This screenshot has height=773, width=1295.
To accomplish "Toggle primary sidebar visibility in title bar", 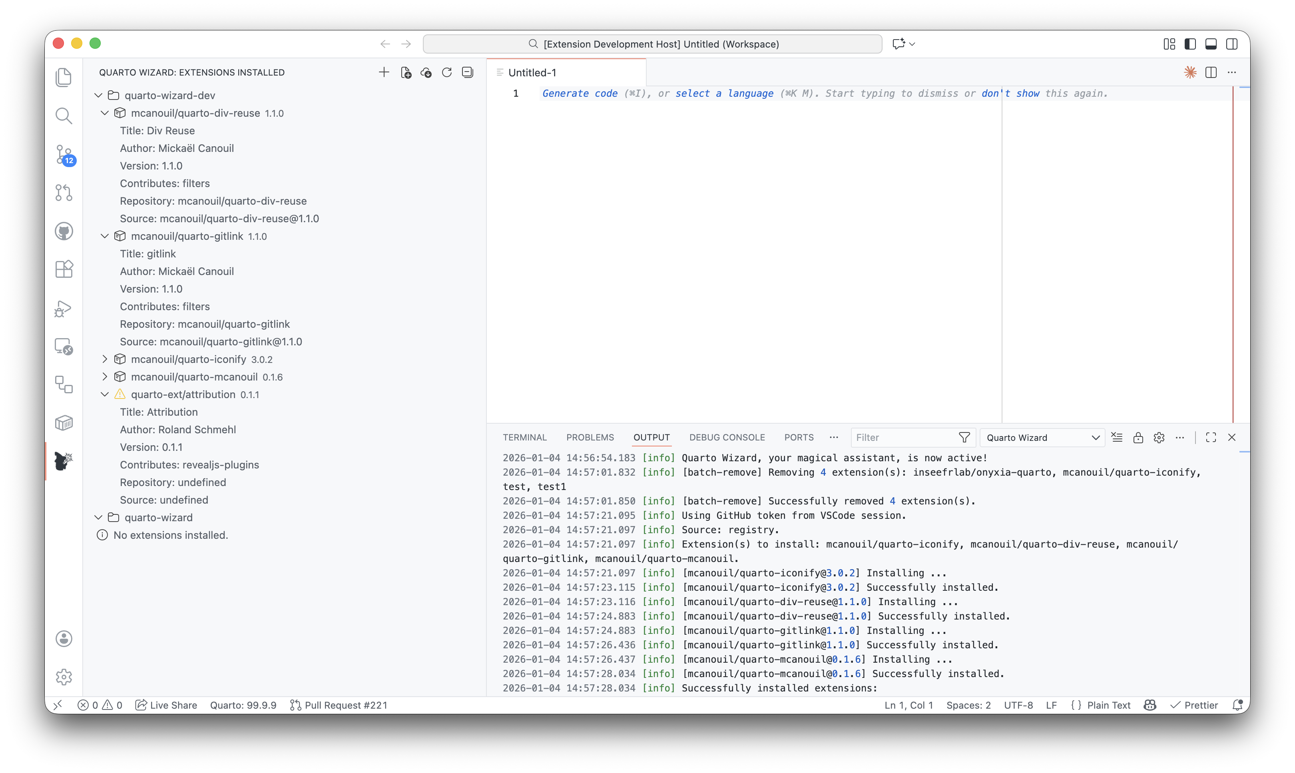I will click(1190, 44).
